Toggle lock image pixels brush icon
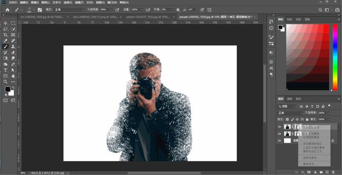The height and width of the screenshot is (175, 342). 292,119
